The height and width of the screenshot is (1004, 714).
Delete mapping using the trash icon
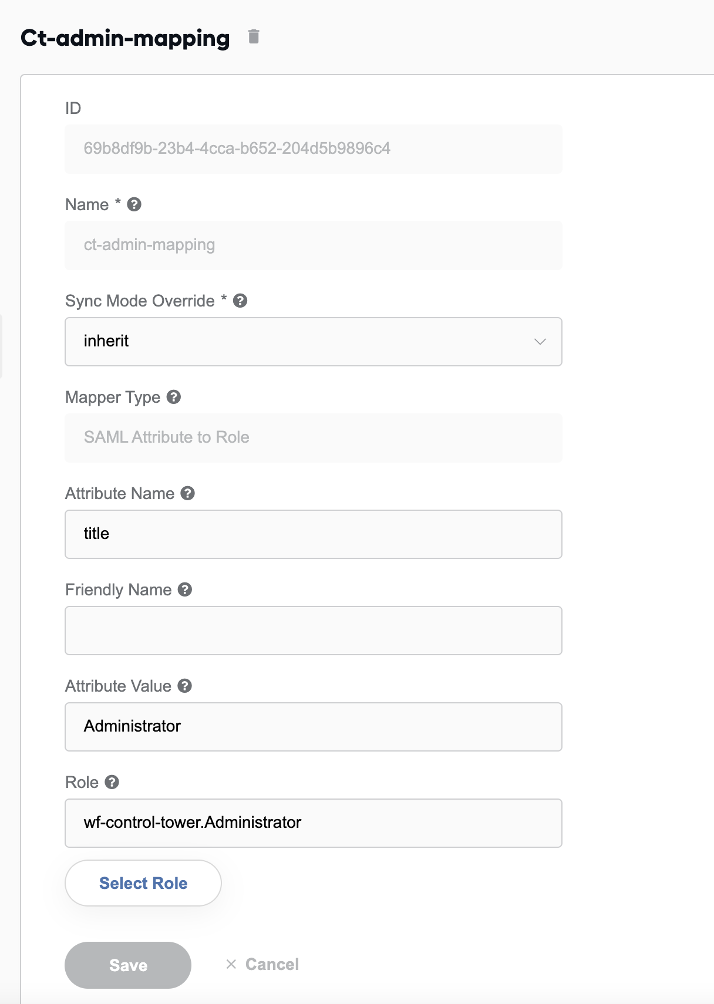pos(254,37)
